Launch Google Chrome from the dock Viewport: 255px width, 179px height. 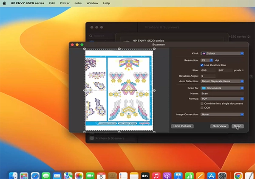coord(238,176)
